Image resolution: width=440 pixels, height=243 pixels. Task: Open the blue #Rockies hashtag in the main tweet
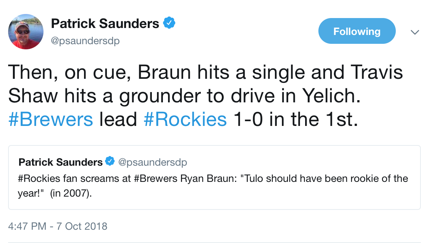185,120
